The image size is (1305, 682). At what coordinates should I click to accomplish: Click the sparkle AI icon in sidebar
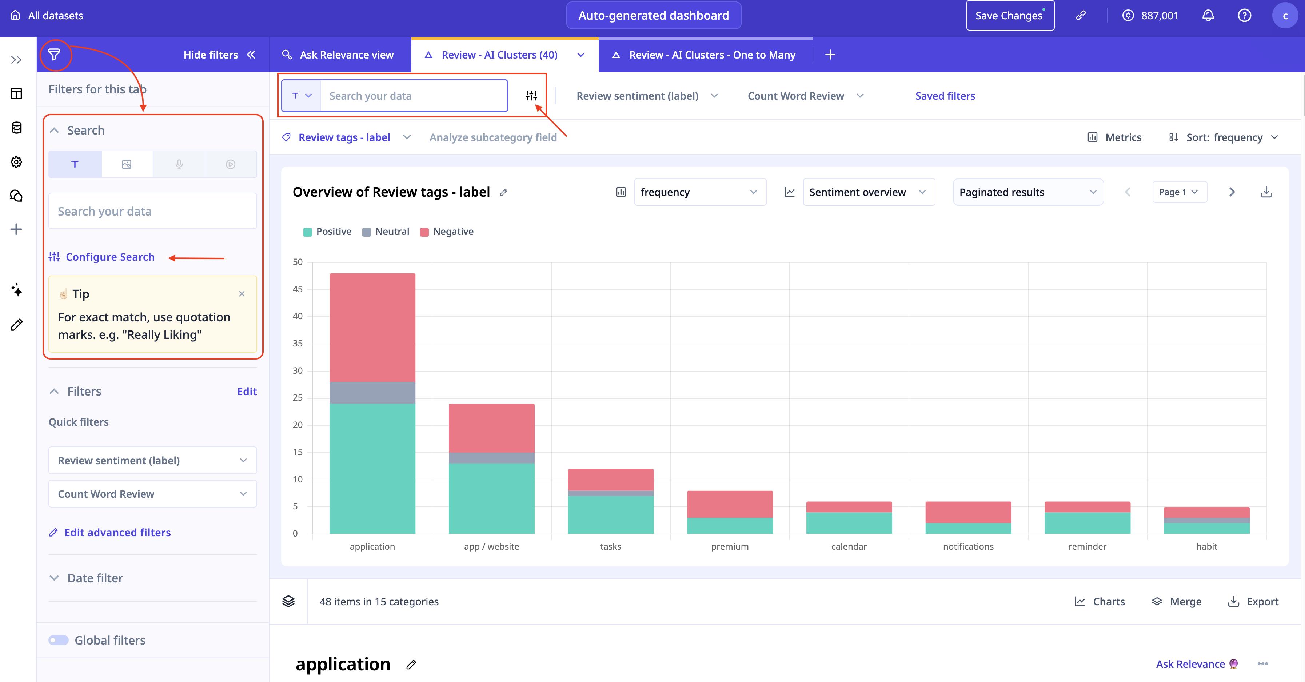tap(16, 290)
